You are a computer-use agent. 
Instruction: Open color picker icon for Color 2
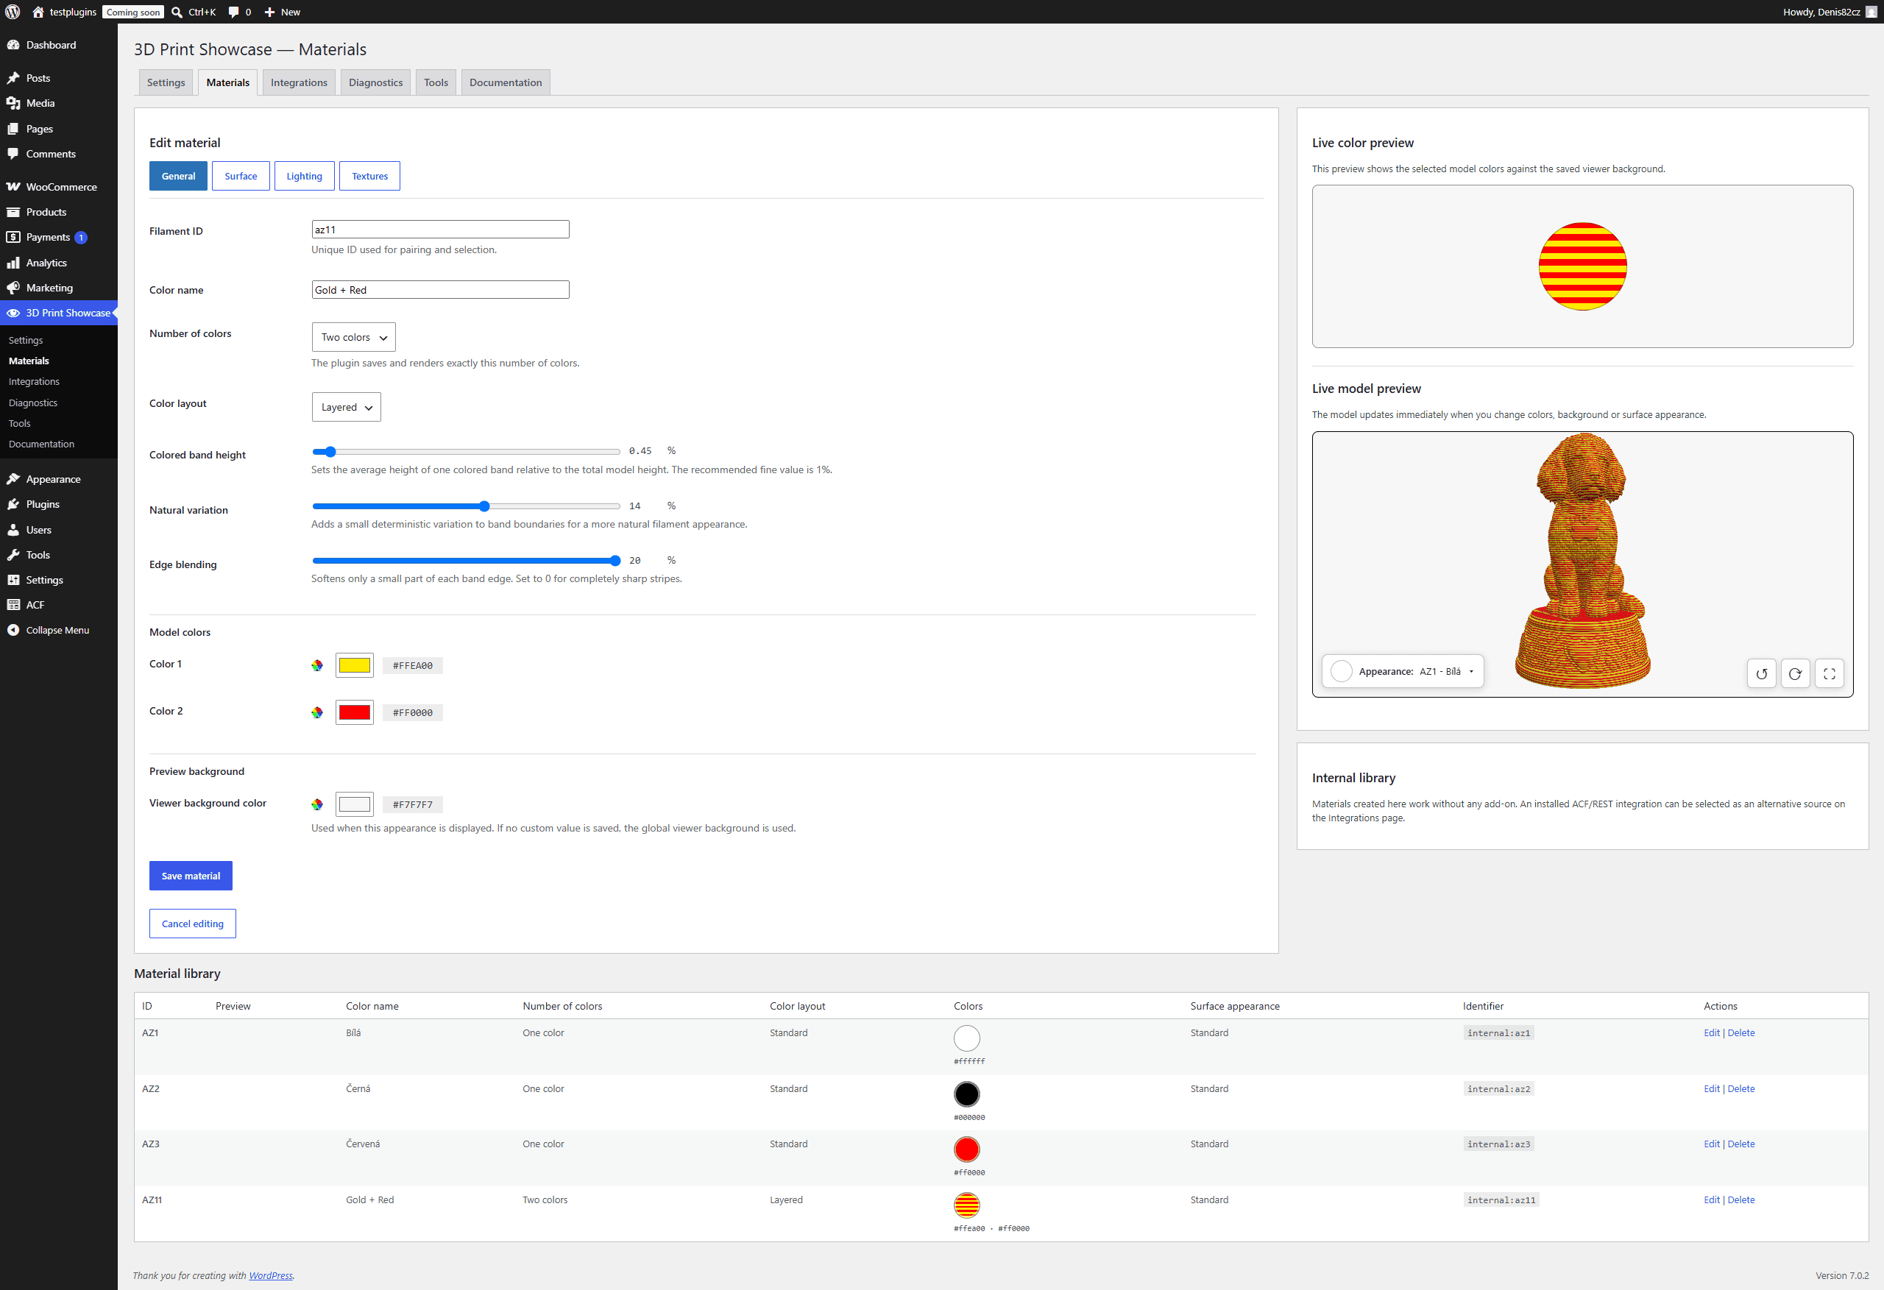pyautogui.click(x=317, y=713)
